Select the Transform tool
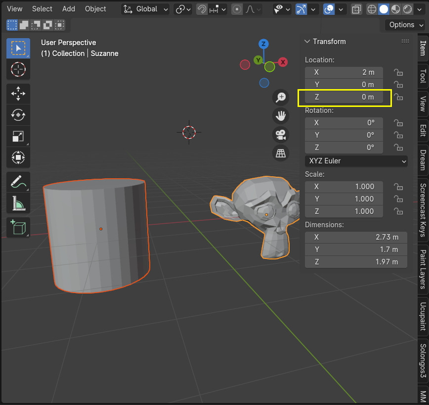429x405 pixels. (x=18, y=157)
